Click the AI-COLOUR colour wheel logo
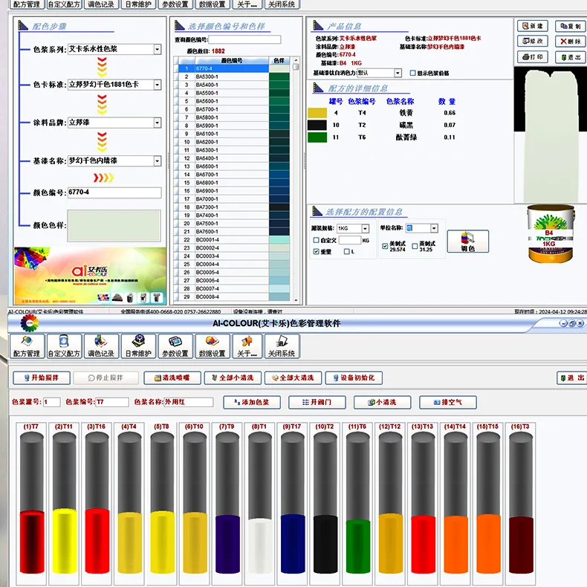Image resolution: width=587 pixels, height=587 pixels. (29, 323)
